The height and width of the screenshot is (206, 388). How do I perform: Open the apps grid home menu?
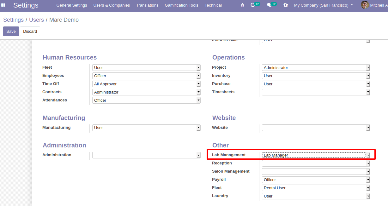click(x=3, y=5)
